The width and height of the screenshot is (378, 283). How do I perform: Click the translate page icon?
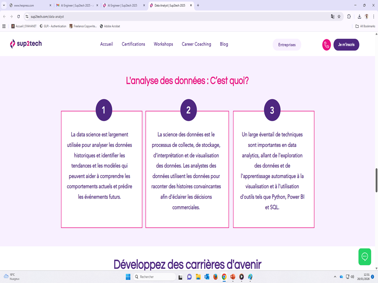[333, 17]
